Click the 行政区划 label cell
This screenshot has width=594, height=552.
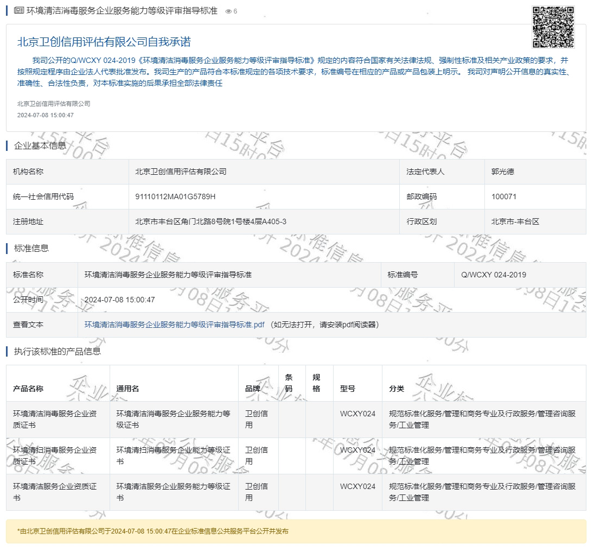[442, 221]
